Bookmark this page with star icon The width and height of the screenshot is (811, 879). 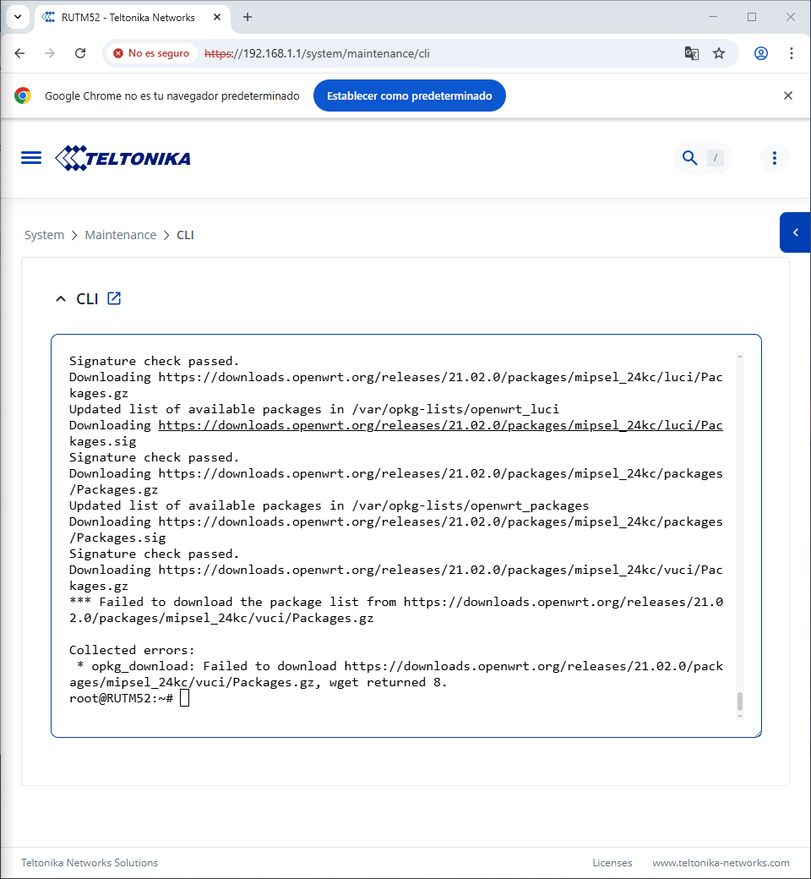719,53
